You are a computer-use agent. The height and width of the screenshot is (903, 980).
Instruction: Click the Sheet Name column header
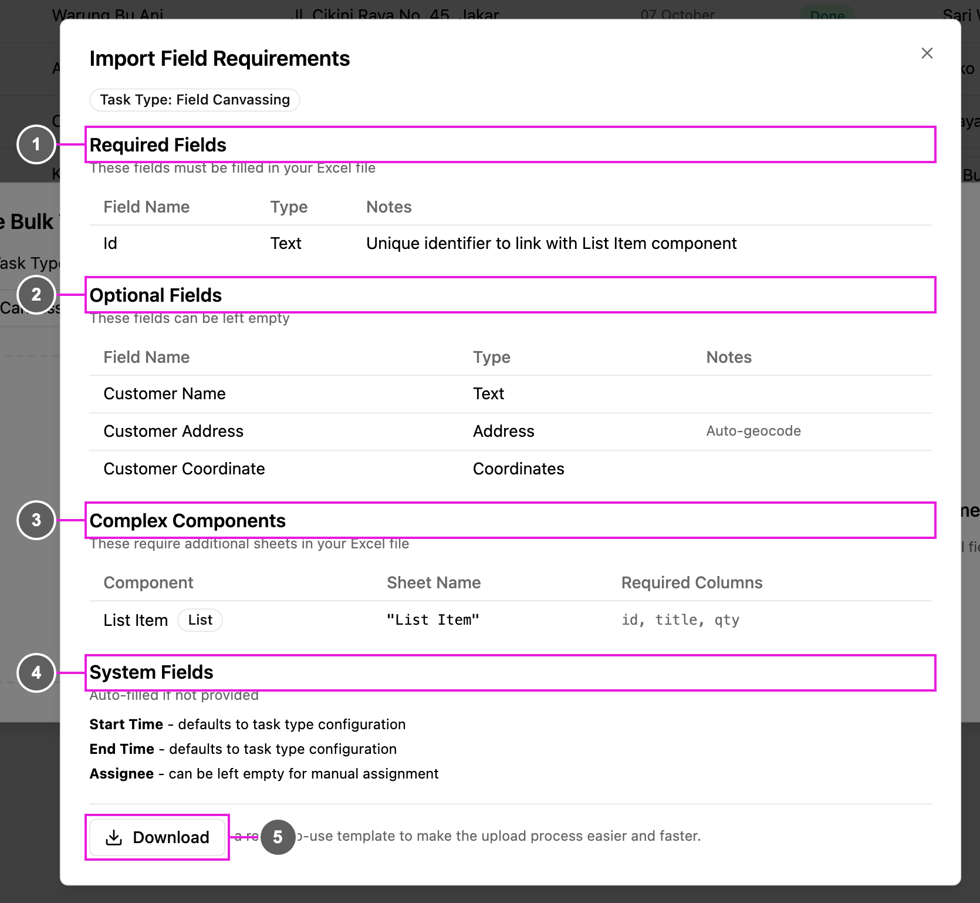(434, 582)
